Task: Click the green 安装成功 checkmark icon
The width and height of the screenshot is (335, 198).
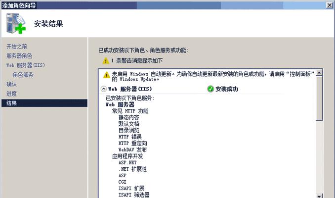Action: [x=210, y=89]
